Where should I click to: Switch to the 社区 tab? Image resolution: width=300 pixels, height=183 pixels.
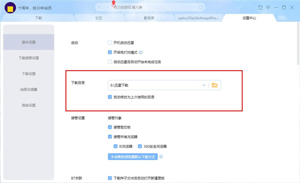coord(99,18)
